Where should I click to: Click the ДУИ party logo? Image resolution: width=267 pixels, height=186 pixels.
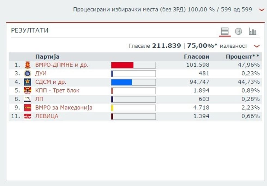pyautogui.click(x=28, y=74)
